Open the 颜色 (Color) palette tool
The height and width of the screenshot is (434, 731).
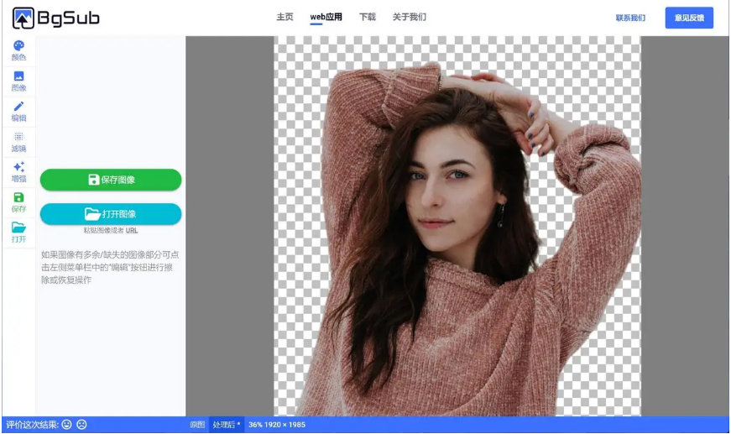(x=18, y=50)
